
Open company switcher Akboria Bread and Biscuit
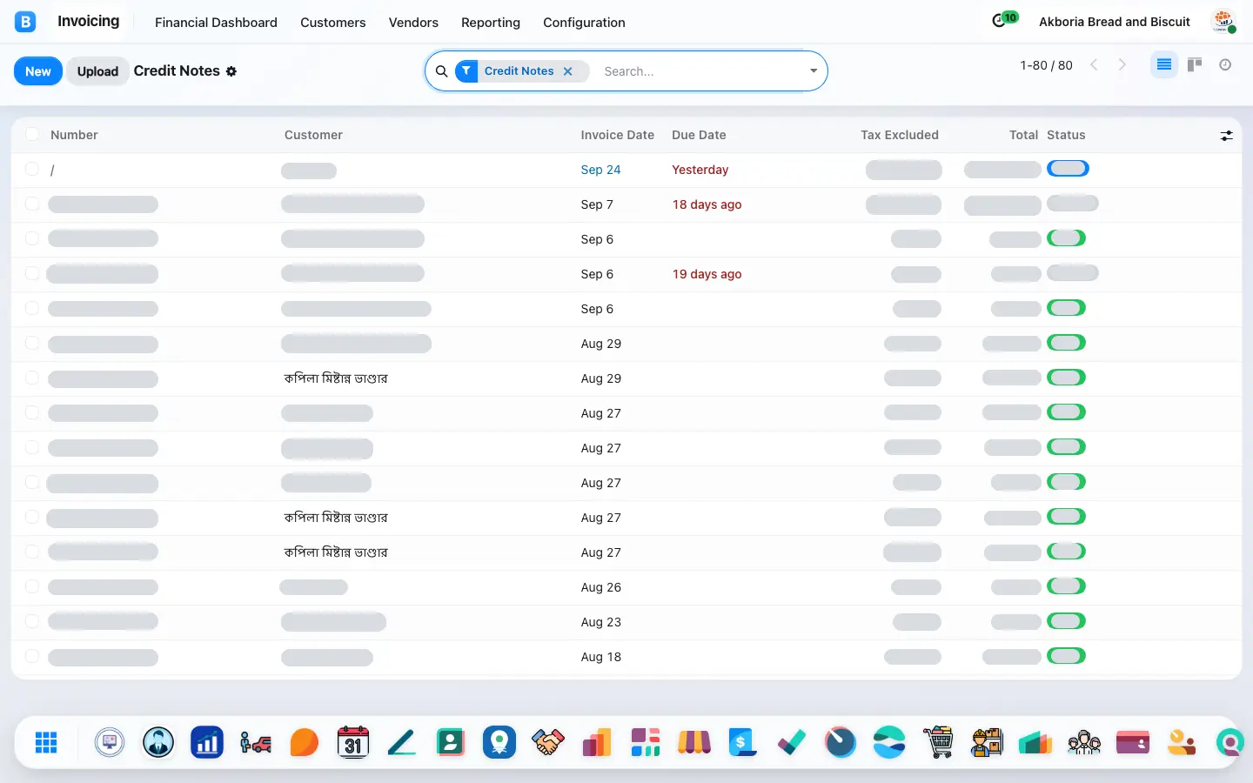[1115, 22]
